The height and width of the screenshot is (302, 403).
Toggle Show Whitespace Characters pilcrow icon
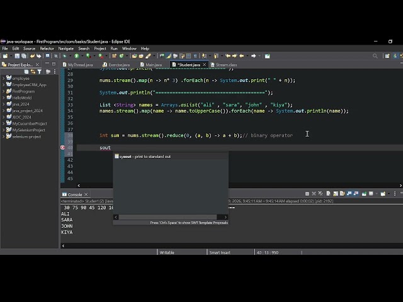click(x=195, y=56)
